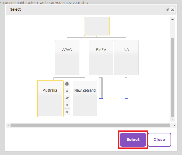This screenshot has height=155, width=182.
Task: Click the vertical scrollbar down arrow
Action: (x=173, y=119)
